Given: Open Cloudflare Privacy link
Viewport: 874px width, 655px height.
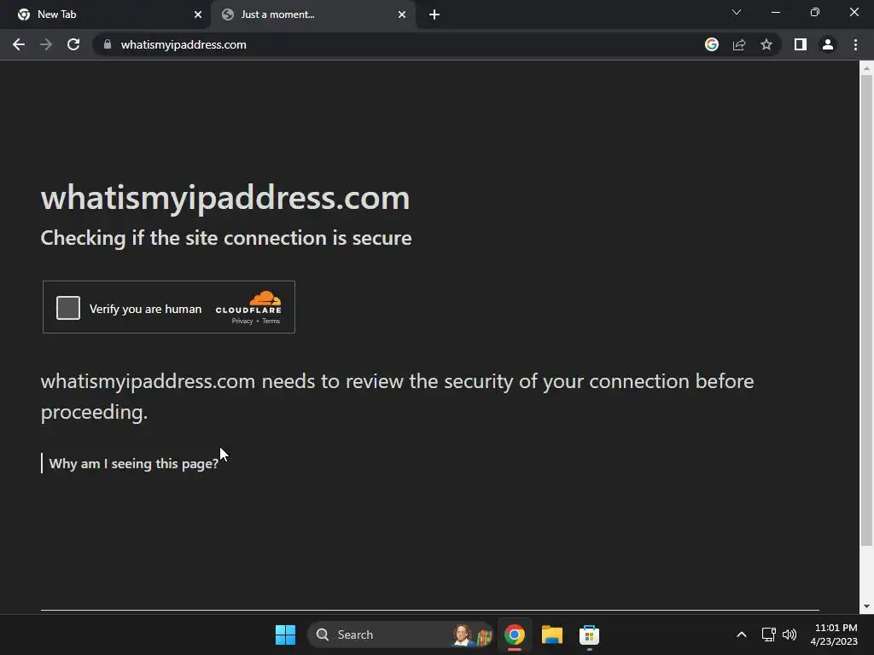Looking at the screenshot, I should pyautogui.click(x=242, y=321).
